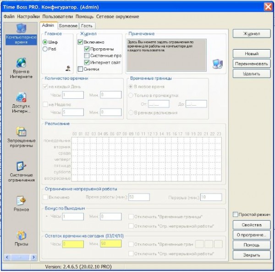Click the Переименовать button
The width and height of the screenshot is (275, 272).
coord(252,64)
